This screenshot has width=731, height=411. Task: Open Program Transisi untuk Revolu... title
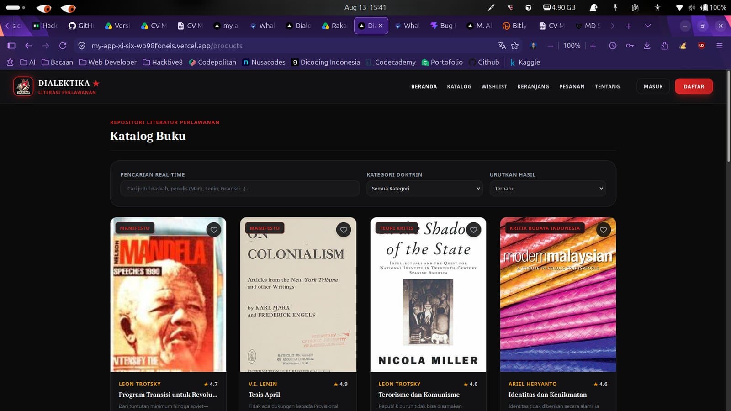[168, 395]
